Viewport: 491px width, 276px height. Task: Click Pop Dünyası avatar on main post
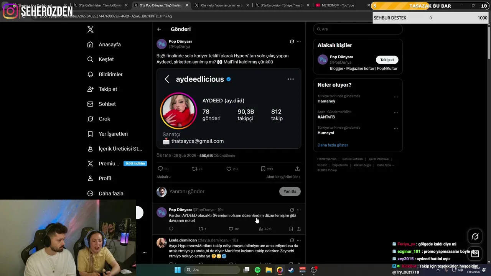click(161, 44)
